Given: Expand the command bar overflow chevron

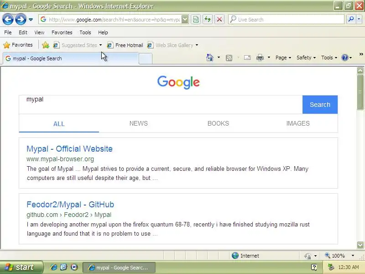Looking at the screenshot, I should 361,54.
